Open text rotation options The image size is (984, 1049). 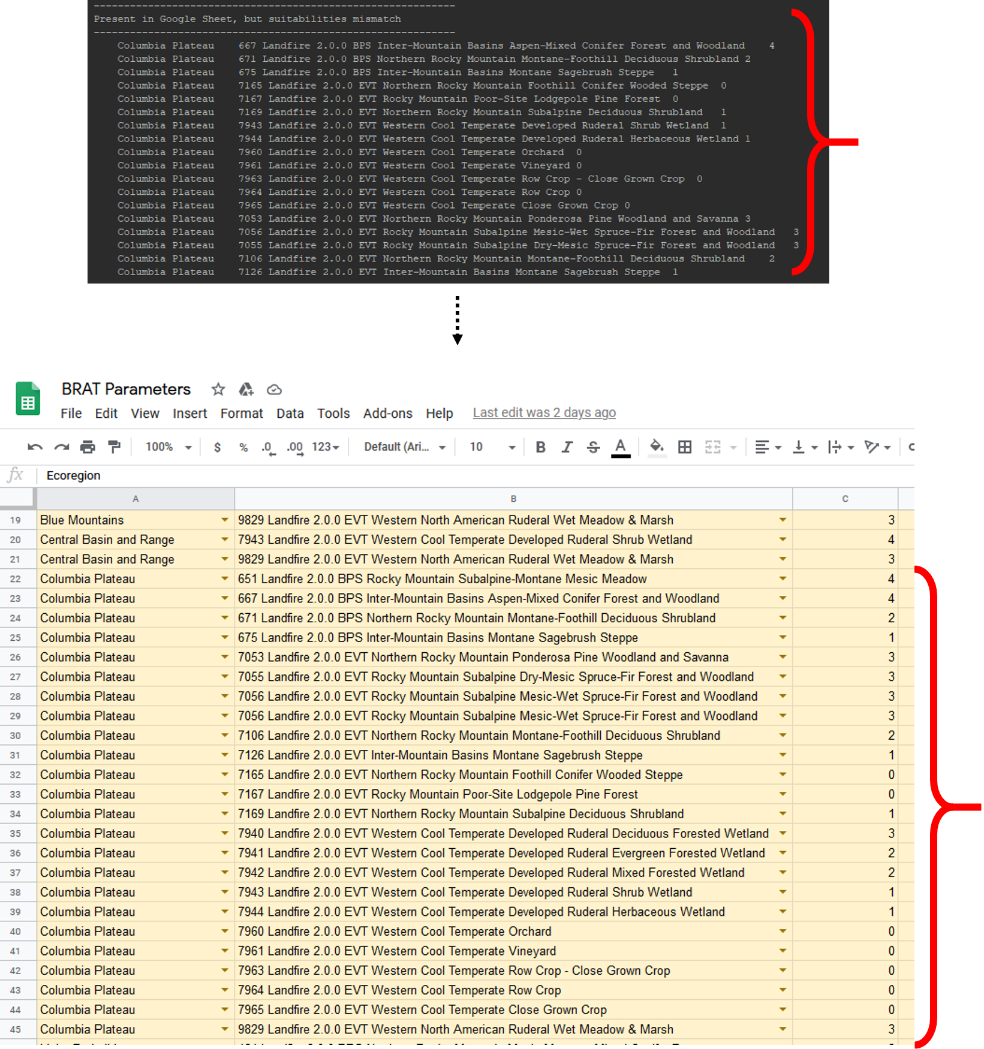tap(877, 447)
